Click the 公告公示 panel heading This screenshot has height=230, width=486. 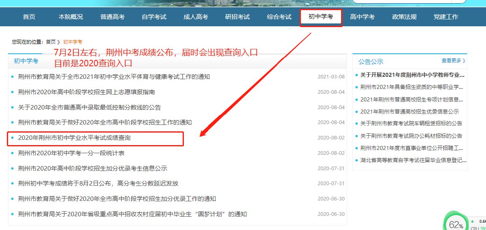pyautogui.click(x=371, y=62)
